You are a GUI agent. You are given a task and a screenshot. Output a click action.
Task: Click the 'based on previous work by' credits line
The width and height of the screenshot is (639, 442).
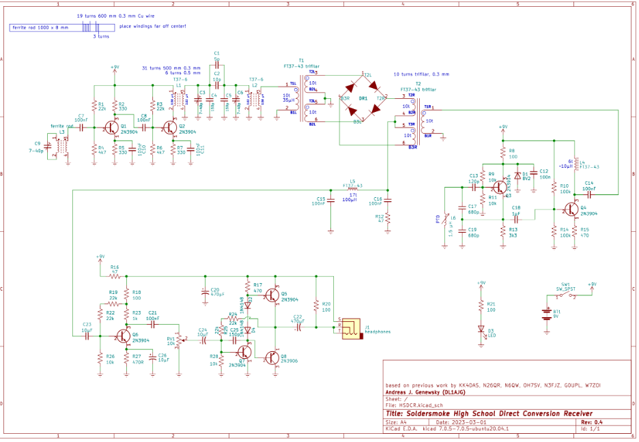[493, 385]
